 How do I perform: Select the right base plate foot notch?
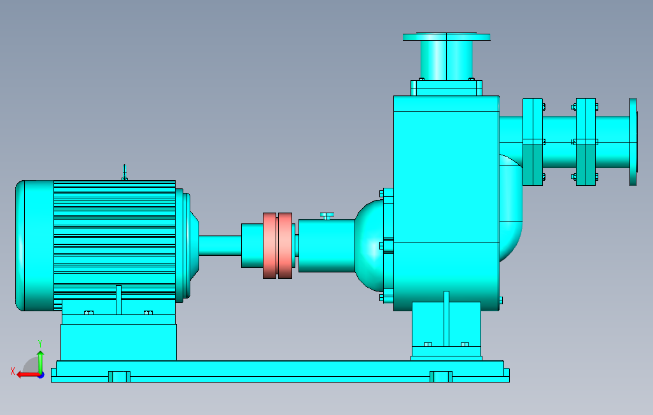(441, 377)
